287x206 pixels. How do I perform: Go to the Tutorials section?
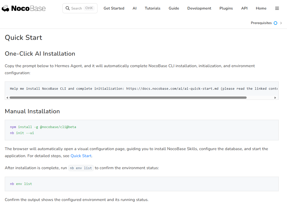pyautogui.click(x=152, y=8)
